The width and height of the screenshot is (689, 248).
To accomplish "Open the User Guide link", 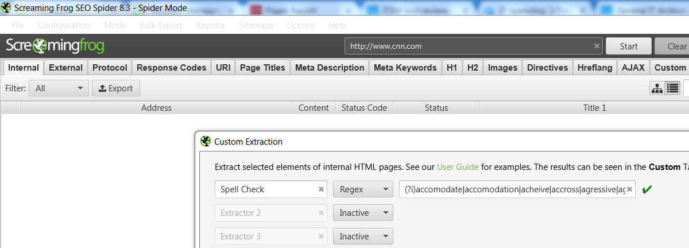I will (458, 167).
